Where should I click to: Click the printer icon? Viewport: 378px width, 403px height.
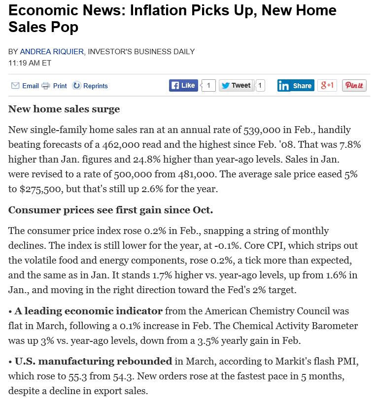[x=46, y=86]
